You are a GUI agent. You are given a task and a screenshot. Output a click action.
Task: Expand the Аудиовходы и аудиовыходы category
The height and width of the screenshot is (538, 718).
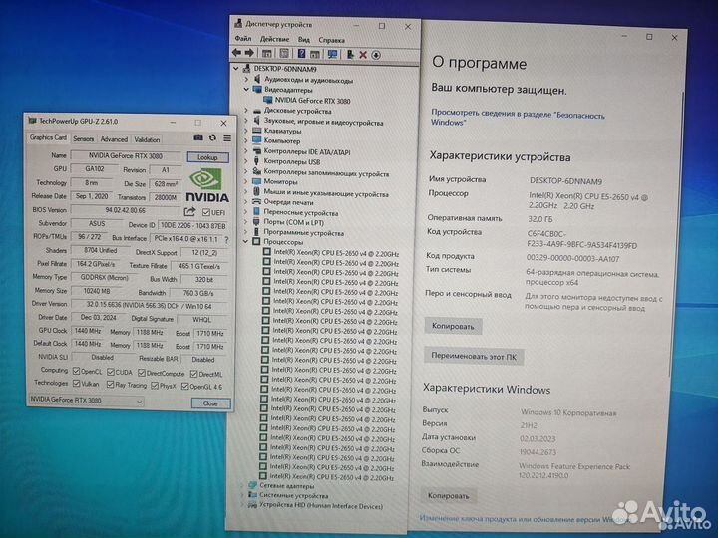(246, 79)
